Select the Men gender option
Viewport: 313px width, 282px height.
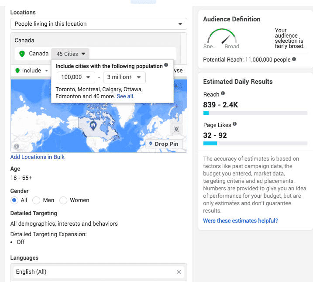tap(36, 200)
